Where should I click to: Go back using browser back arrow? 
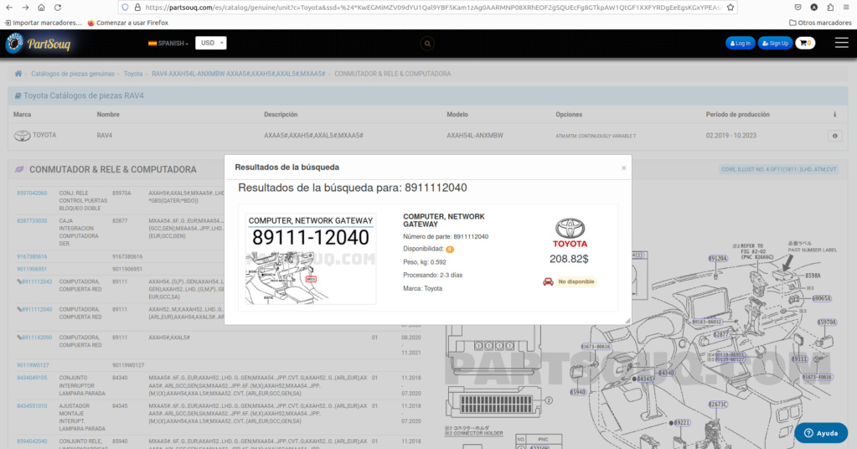9,8
